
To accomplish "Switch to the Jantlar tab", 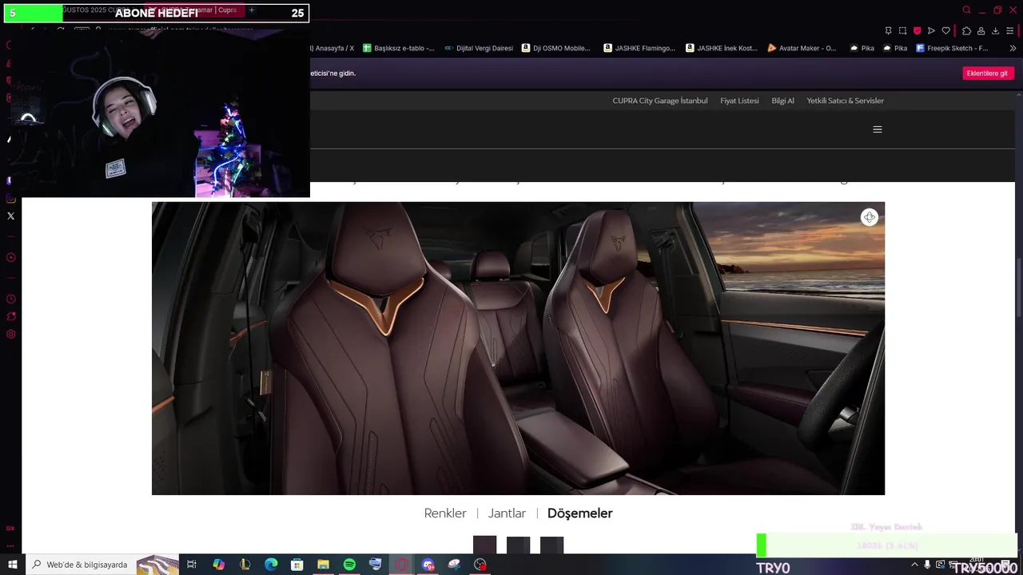I will (507, 514).
